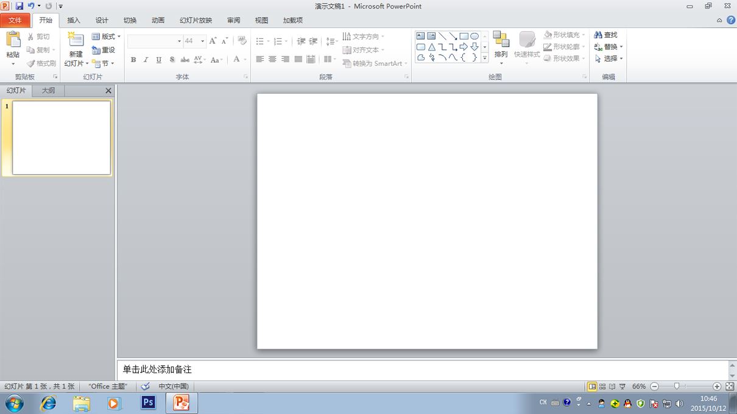Select the Isosceles Triangle shape in the gallery
Viewport: 737px width, 414px height.
[x=432, y=47]
